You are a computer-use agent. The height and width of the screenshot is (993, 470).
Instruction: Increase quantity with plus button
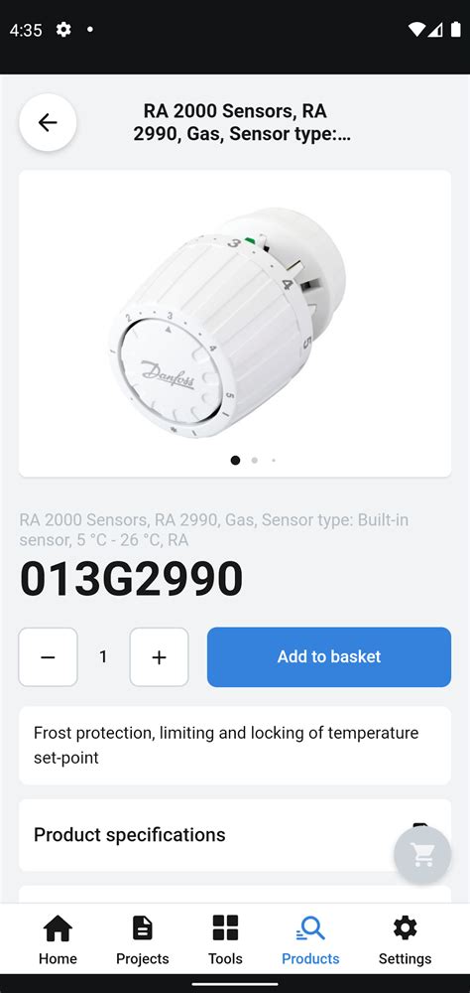(159, 656)
